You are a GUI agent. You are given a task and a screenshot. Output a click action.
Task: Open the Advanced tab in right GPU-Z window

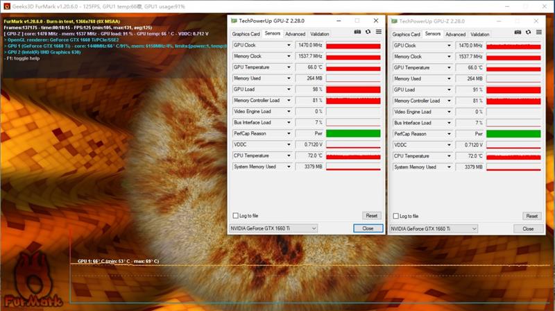tap(455, 34)
